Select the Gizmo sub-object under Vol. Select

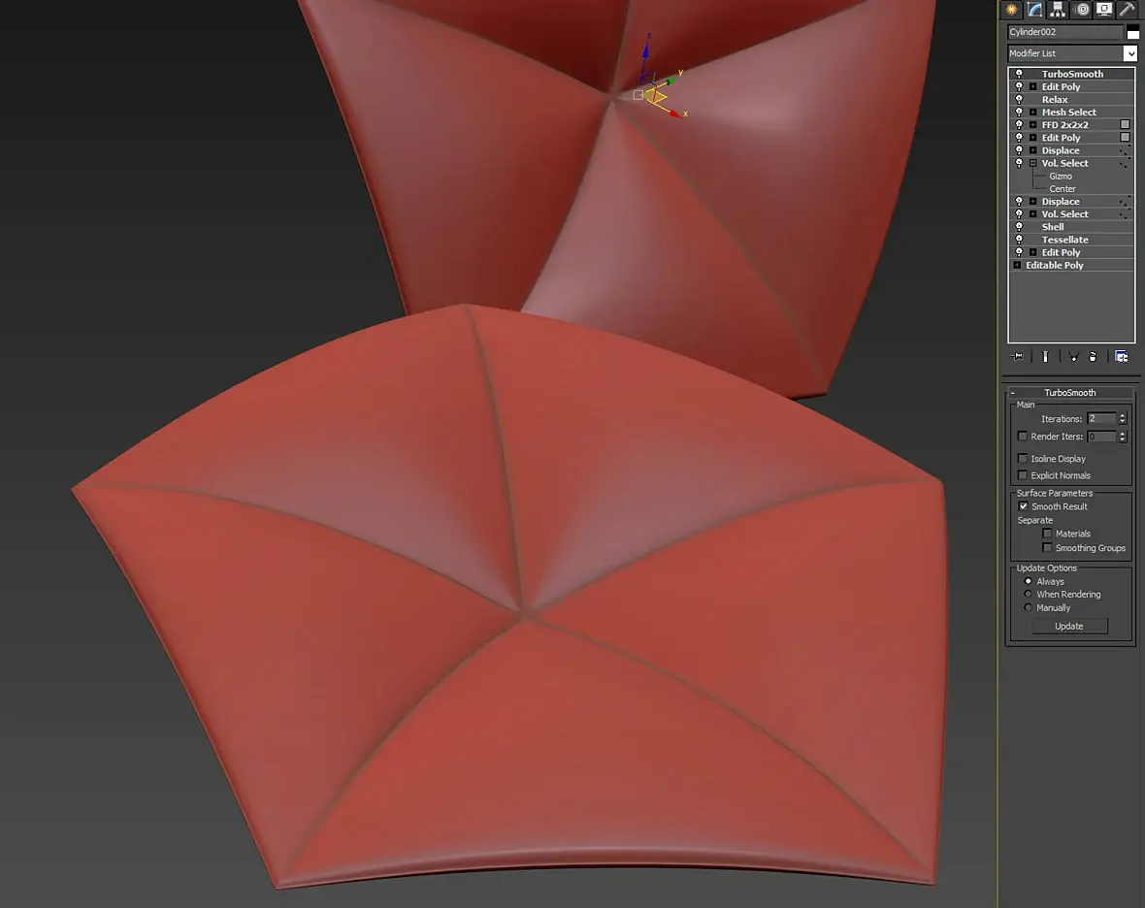click(x=1061, y=176)
